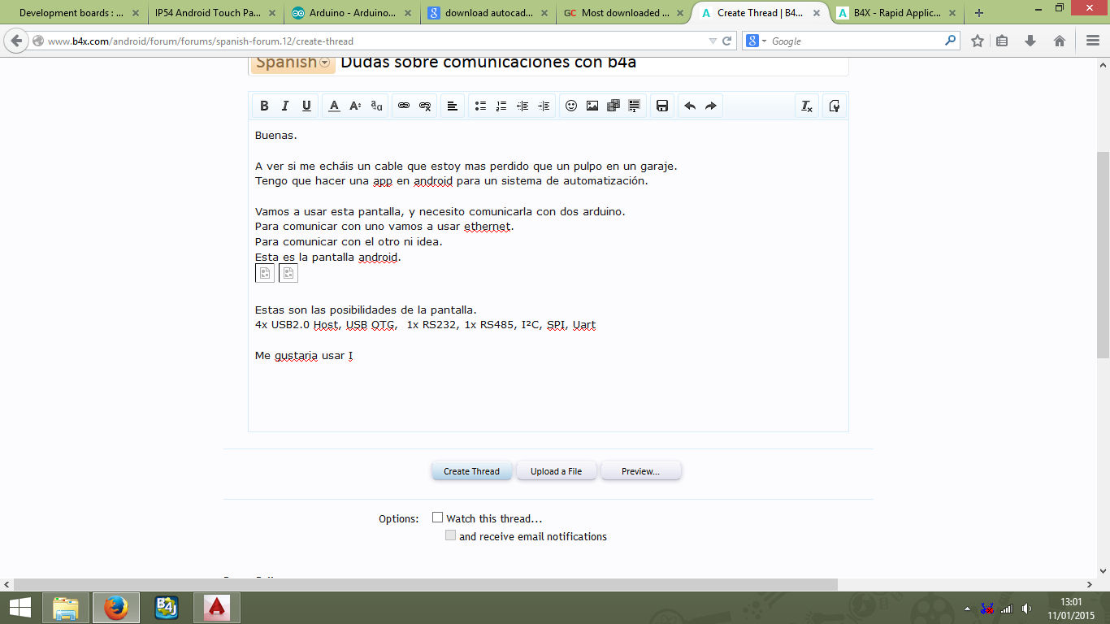The image size is (1110, 624).
Task: Open the smilies picker
Action: 571,106
